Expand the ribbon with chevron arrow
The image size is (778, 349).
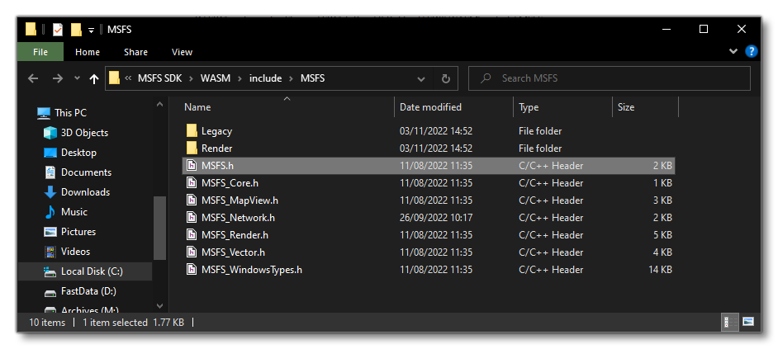coord(733,51)
